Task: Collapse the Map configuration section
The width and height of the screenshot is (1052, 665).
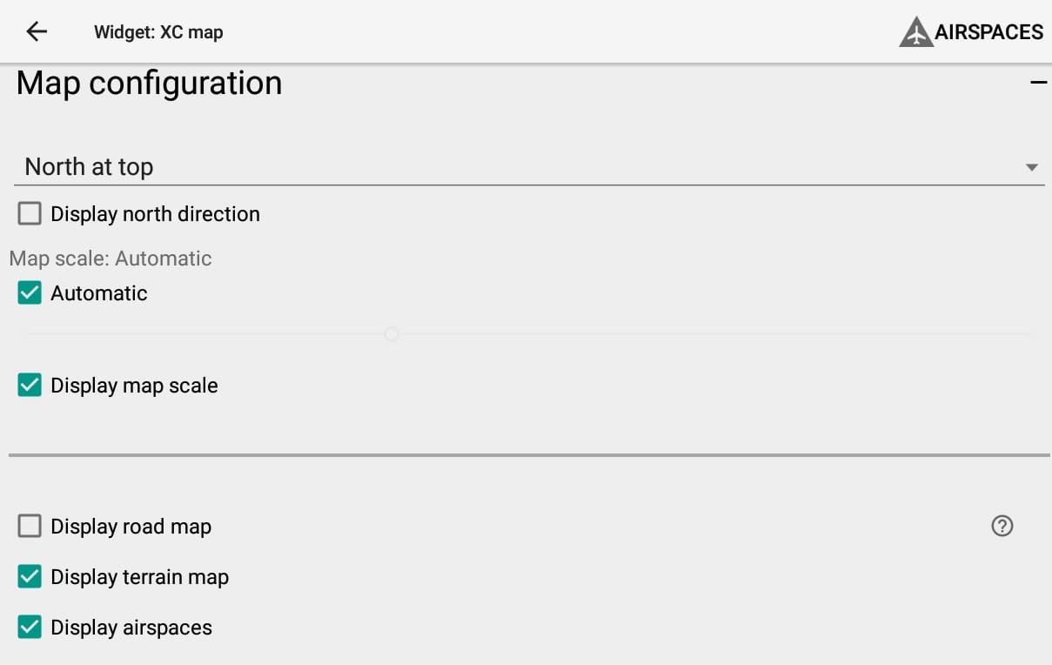Action: [1038, 83]
